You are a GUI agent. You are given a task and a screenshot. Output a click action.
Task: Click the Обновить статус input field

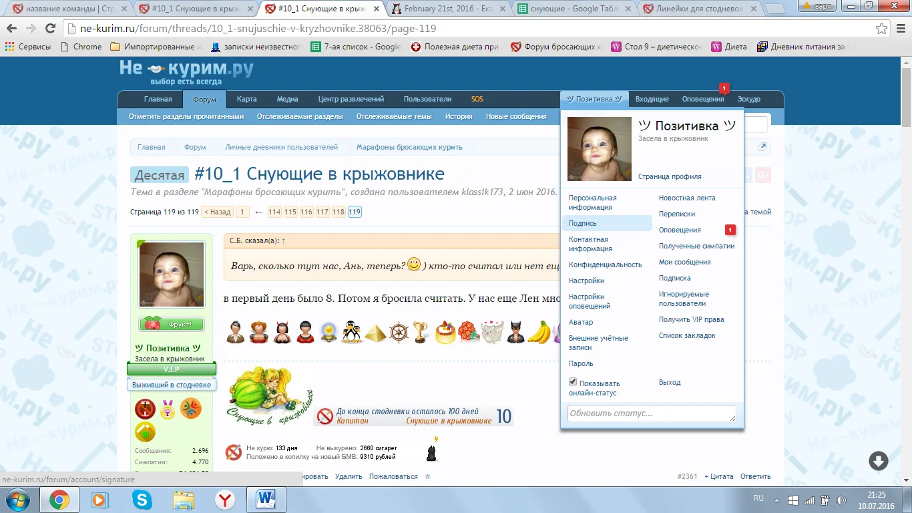pos(652,413)
